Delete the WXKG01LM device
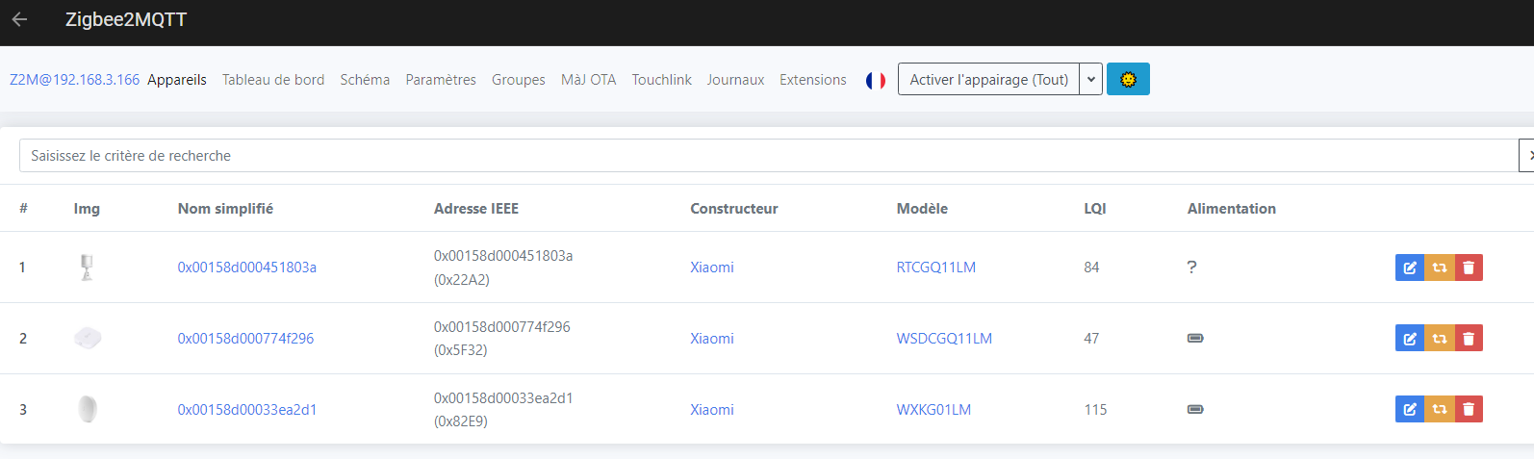 pyautogui.click(x=1469, y=410)
